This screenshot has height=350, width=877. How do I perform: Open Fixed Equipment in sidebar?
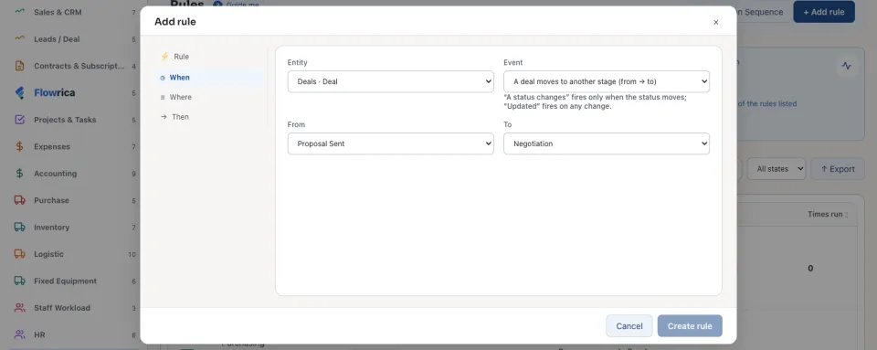[75, 281]
